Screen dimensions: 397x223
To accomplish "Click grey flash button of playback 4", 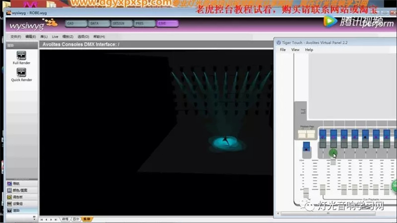I will click(355, 145).
